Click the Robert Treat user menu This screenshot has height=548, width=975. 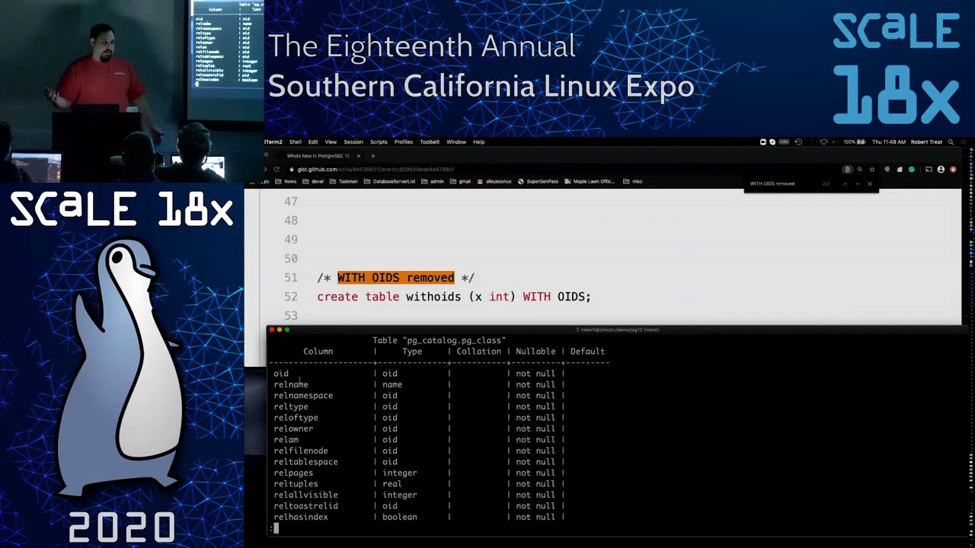click(x=926, y=142)
